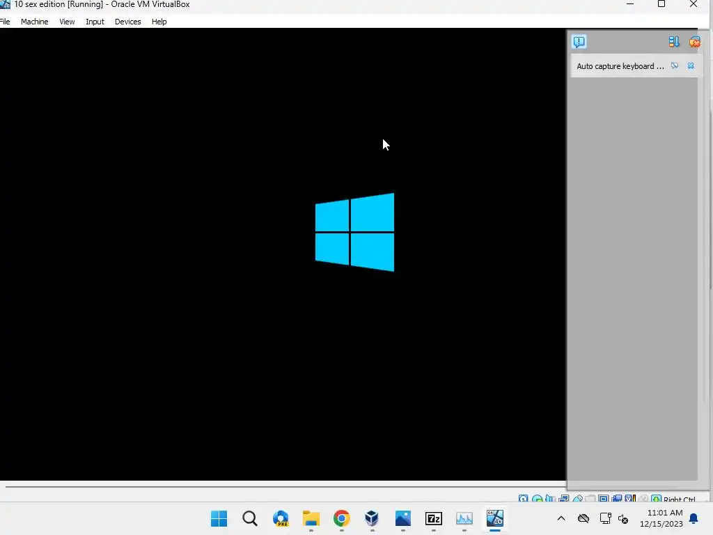Expand hidden system tray icons chevron
Screen dimensions: 713x535
point(561,518)
